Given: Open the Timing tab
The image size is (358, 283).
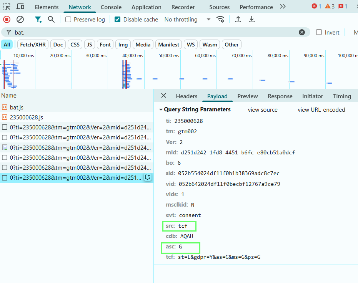Looking at the screenshot, I should click(342, 96).
